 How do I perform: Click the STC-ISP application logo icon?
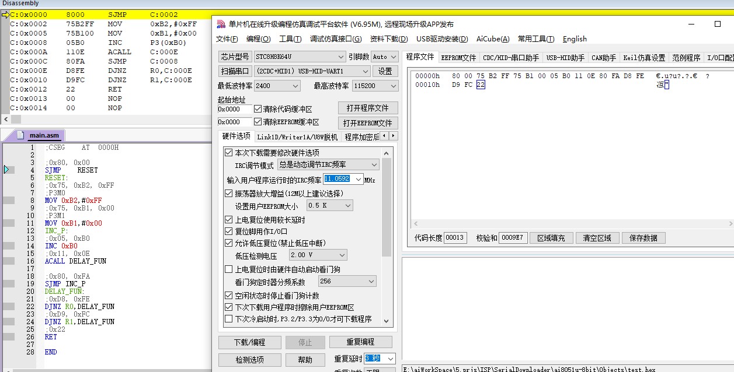coord(221,24)
